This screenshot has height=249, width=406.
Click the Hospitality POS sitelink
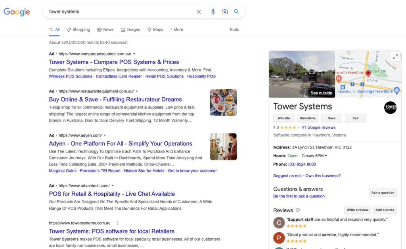click(201, 77)
